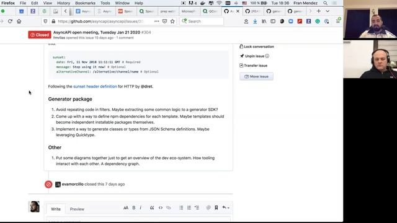Viewport: 397px width, 223px height.
Task: Toggle bold formatting in comment
Action: [134, 208]
